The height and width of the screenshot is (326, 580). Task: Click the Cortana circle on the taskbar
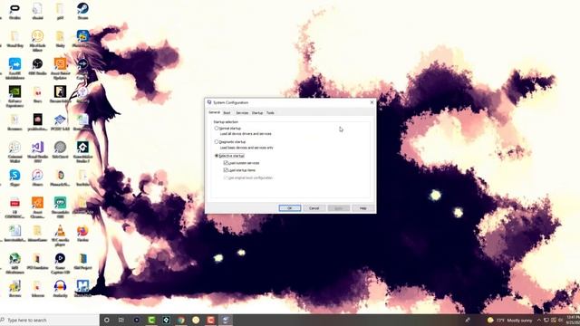[107, 320]
